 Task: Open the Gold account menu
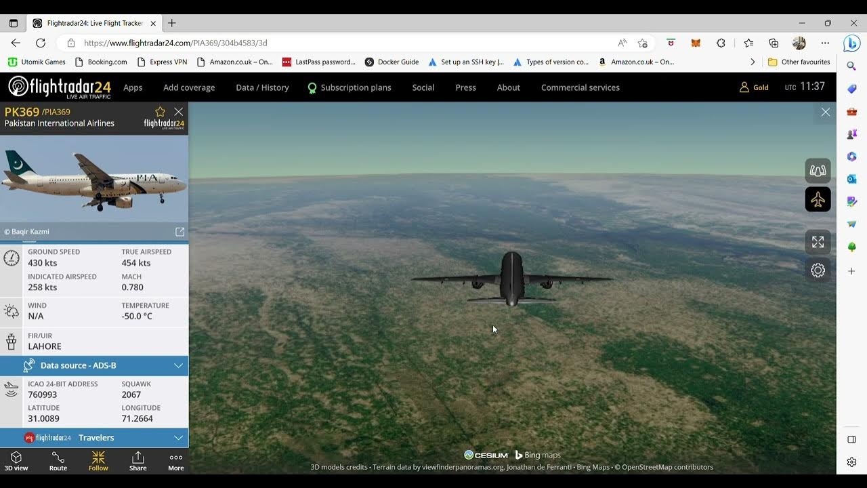754,87
